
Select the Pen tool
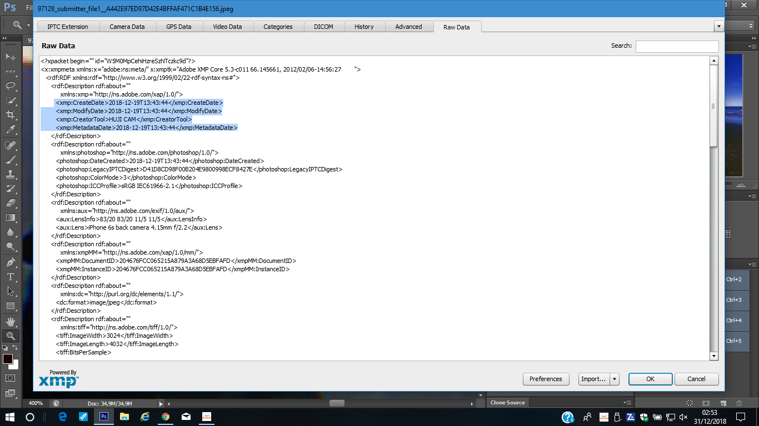[11, 262]
